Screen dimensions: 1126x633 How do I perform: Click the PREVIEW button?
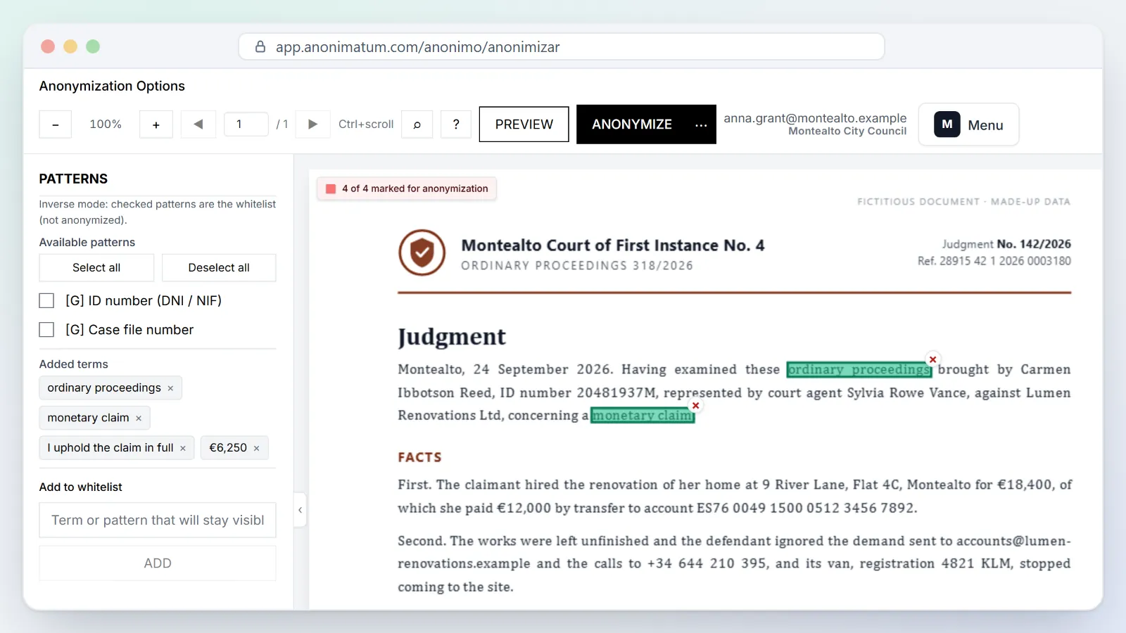point(524,124)
